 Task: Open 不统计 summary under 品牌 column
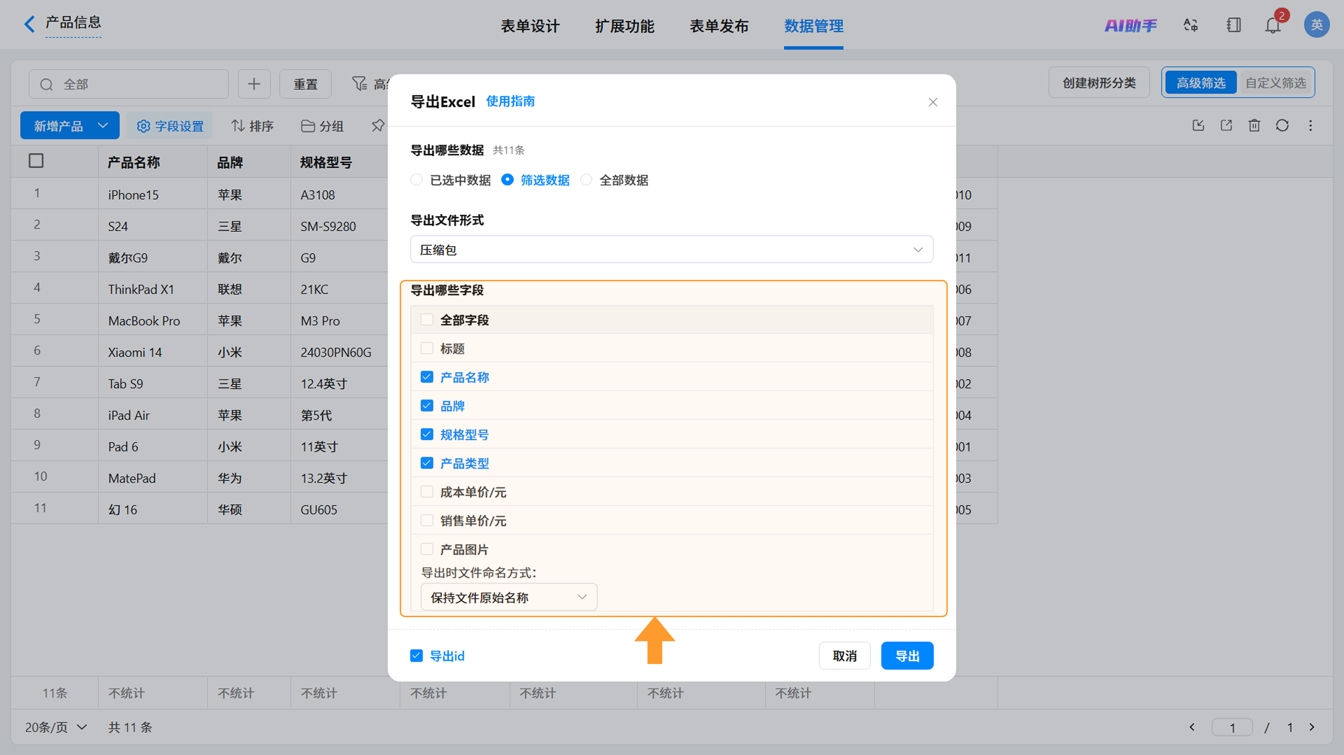click(236, 693)
